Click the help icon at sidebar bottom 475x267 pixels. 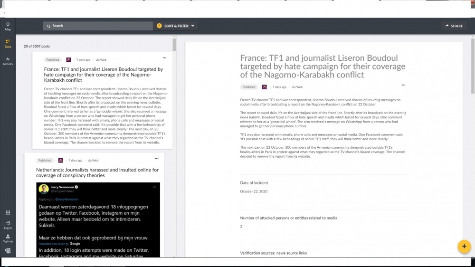8,251
